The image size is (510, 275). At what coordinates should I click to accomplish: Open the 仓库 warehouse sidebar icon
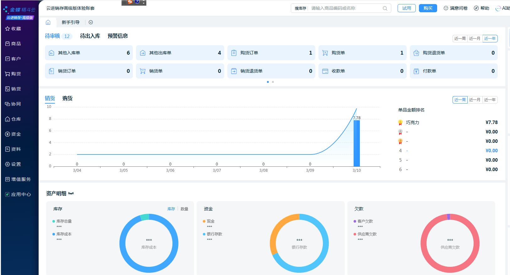click(x=8, y=119)
